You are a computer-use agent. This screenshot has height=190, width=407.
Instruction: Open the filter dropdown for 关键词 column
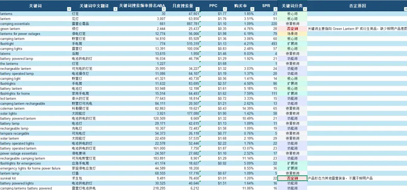click(x=69, y=9)
